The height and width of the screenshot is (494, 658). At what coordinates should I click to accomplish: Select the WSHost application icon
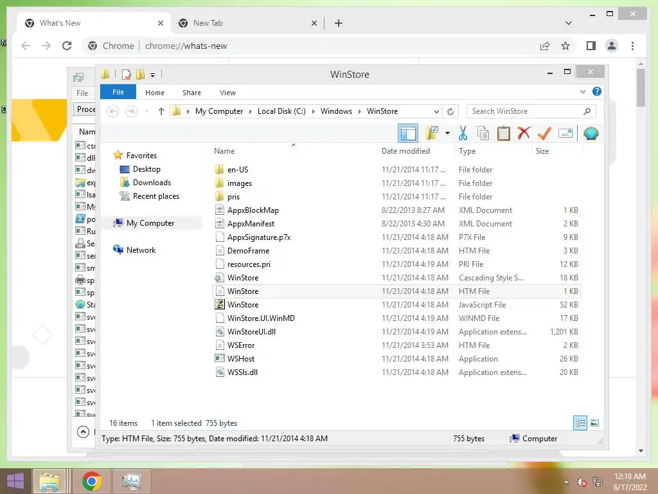[x=220, y=358]
